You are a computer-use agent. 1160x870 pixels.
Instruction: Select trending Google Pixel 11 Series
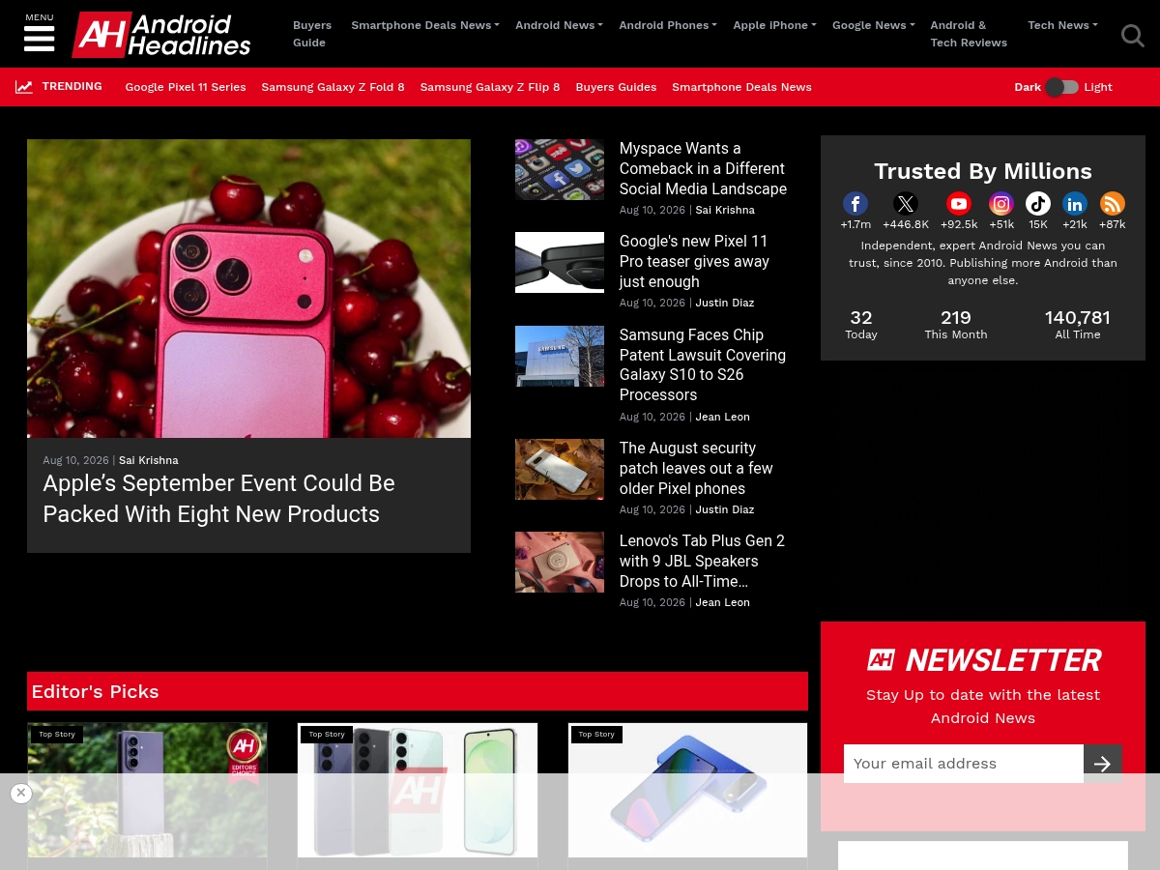pyautogui.click(x=186, y=87)
